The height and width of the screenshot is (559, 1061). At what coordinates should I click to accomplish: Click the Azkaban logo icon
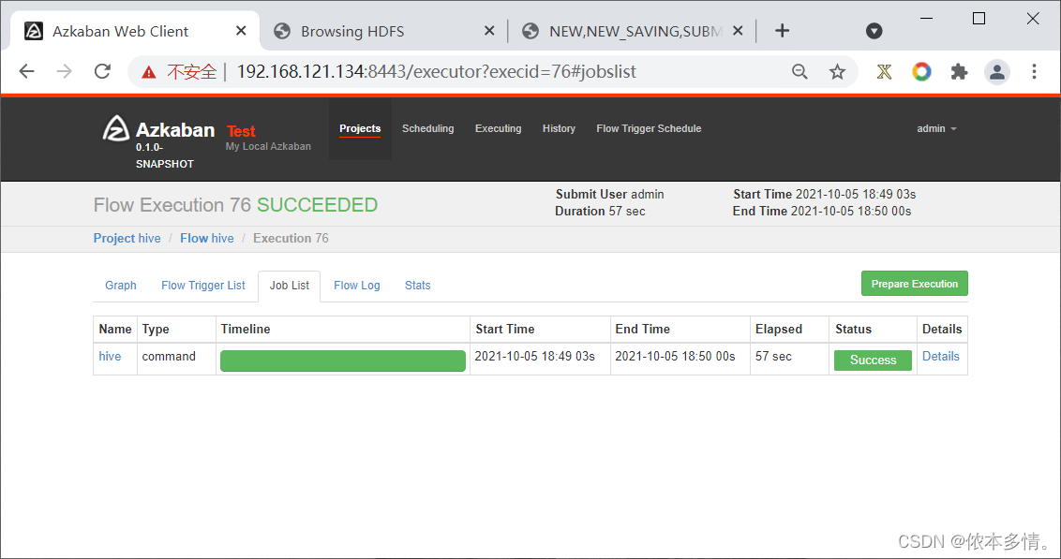(115, 128)
